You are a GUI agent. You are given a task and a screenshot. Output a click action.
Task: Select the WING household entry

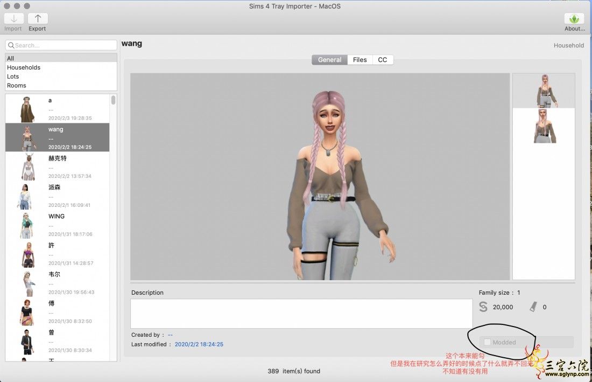pos(58,225)
